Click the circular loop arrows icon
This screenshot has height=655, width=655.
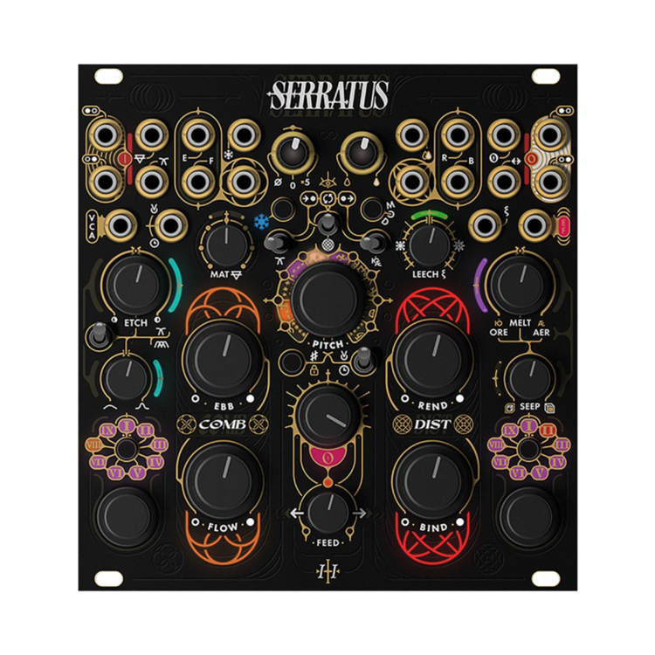pos(327,198)
